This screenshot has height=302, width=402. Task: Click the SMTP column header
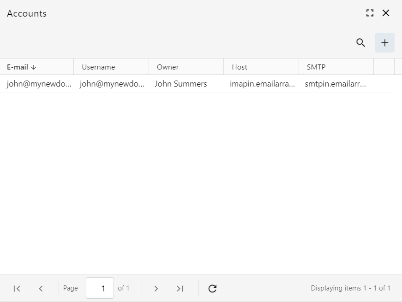316,67
